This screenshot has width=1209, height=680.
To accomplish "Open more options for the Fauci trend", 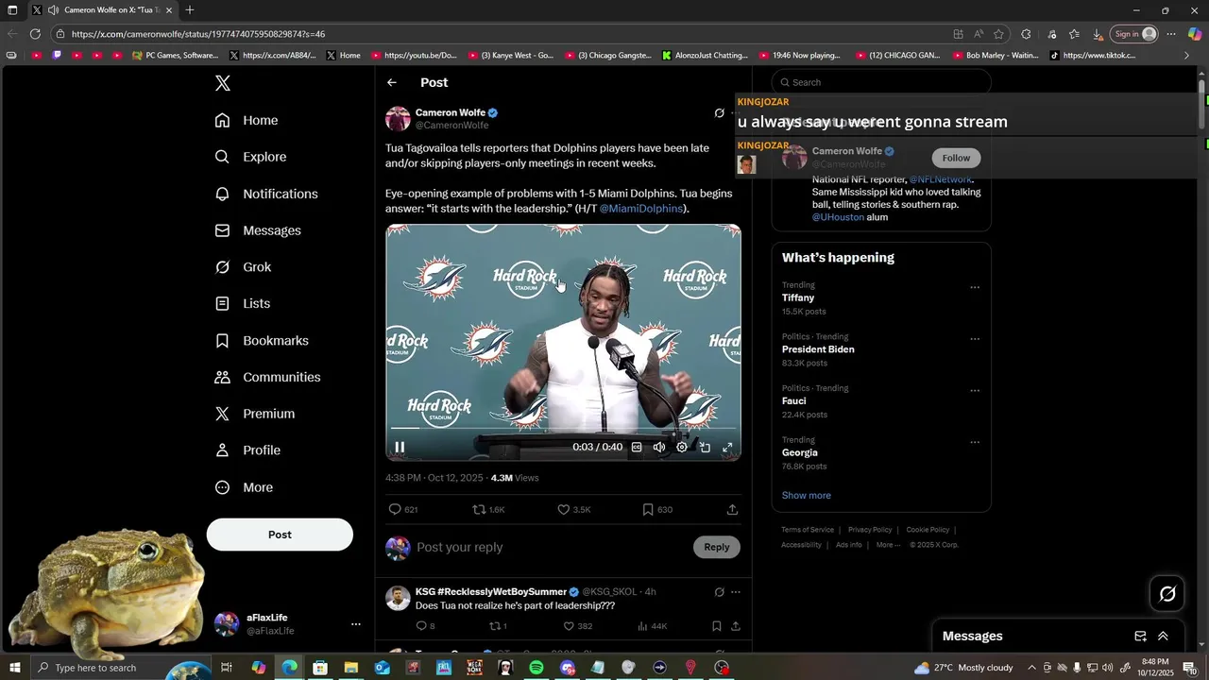I will coord(975,390).
